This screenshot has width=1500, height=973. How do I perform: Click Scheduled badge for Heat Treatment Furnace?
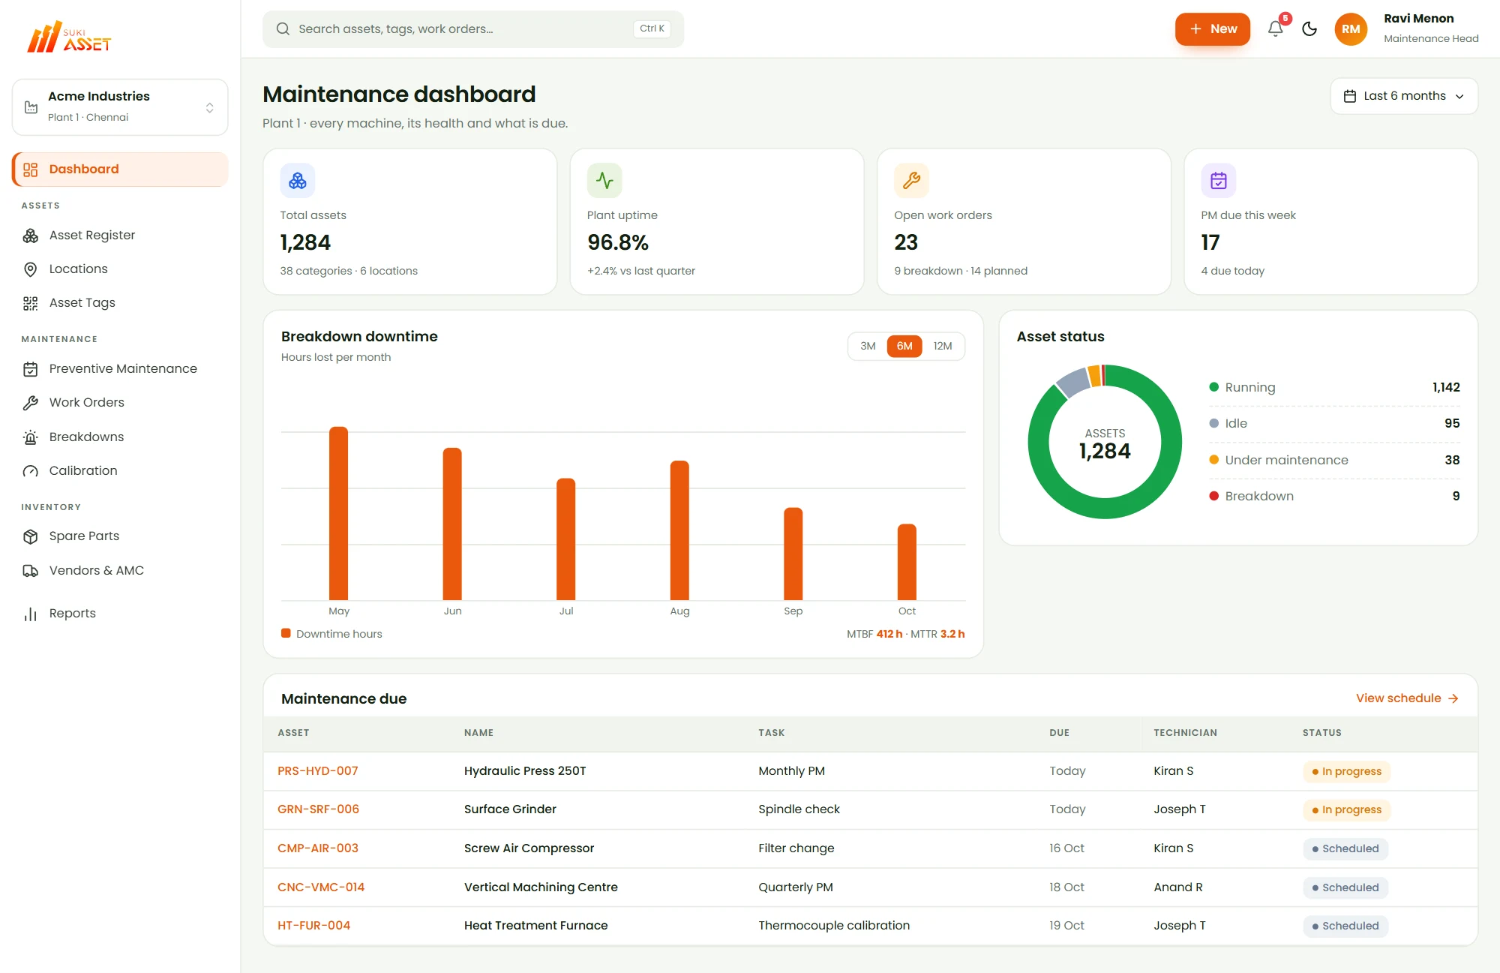click(1345, 926)
